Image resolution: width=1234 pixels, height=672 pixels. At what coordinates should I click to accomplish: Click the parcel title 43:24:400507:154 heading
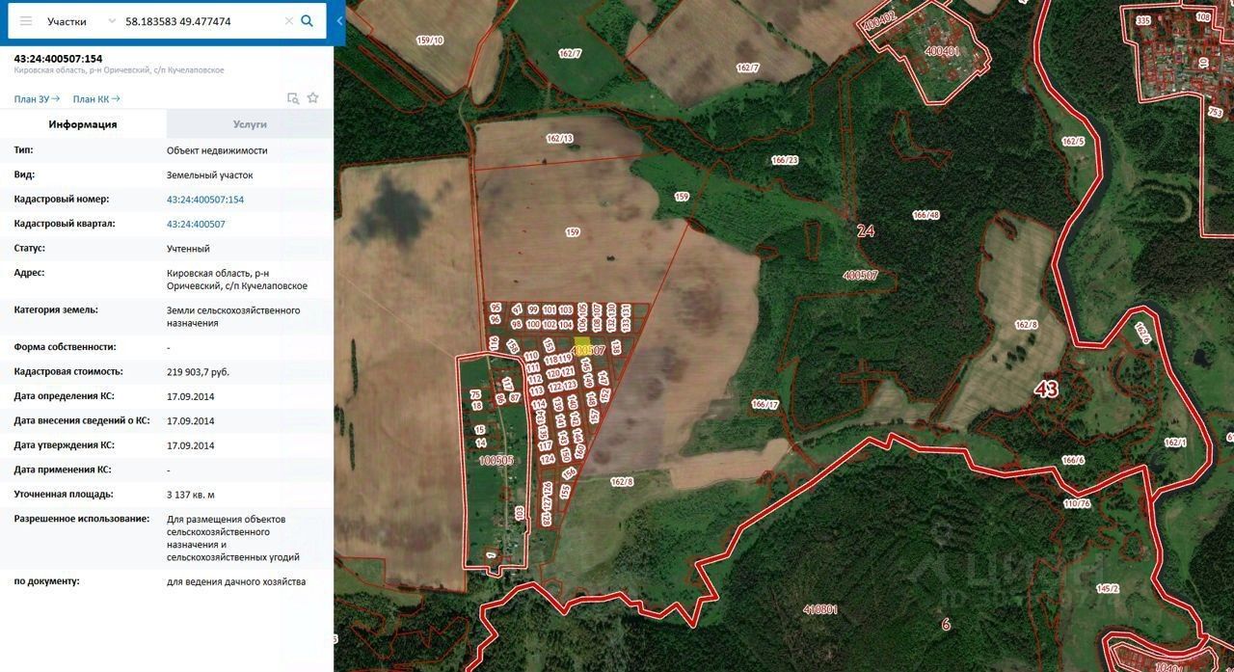pyautogui.click(x=58, y=59)
